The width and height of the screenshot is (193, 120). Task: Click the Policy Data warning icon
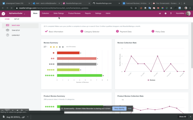153,31
